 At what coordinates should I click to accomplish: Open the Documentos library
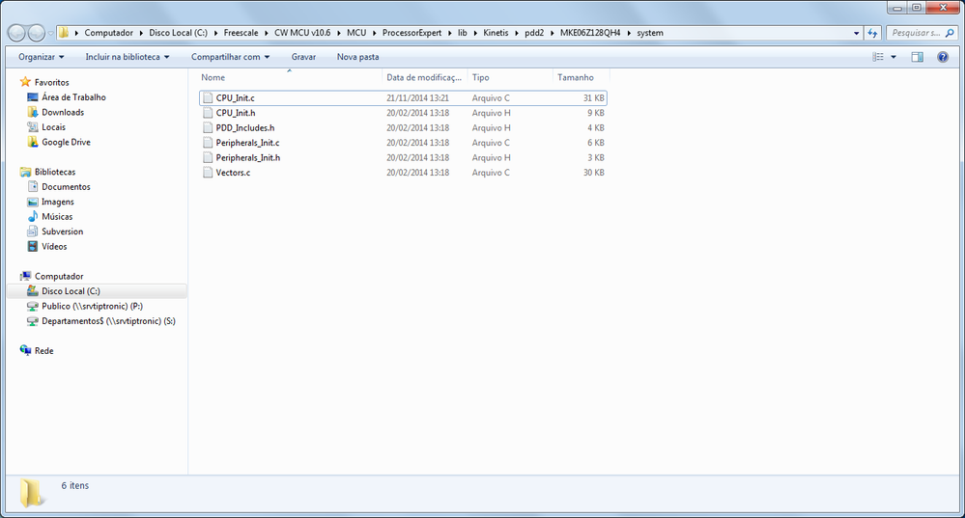(x=66, y=187)
